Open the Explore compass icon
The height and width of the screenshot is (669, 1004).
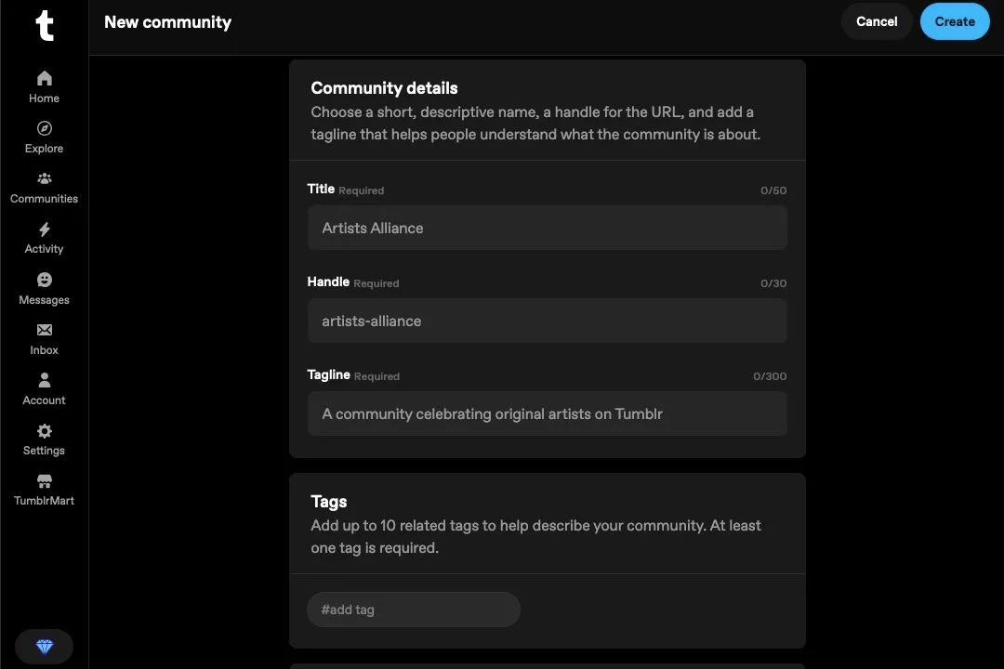(44, 128)
